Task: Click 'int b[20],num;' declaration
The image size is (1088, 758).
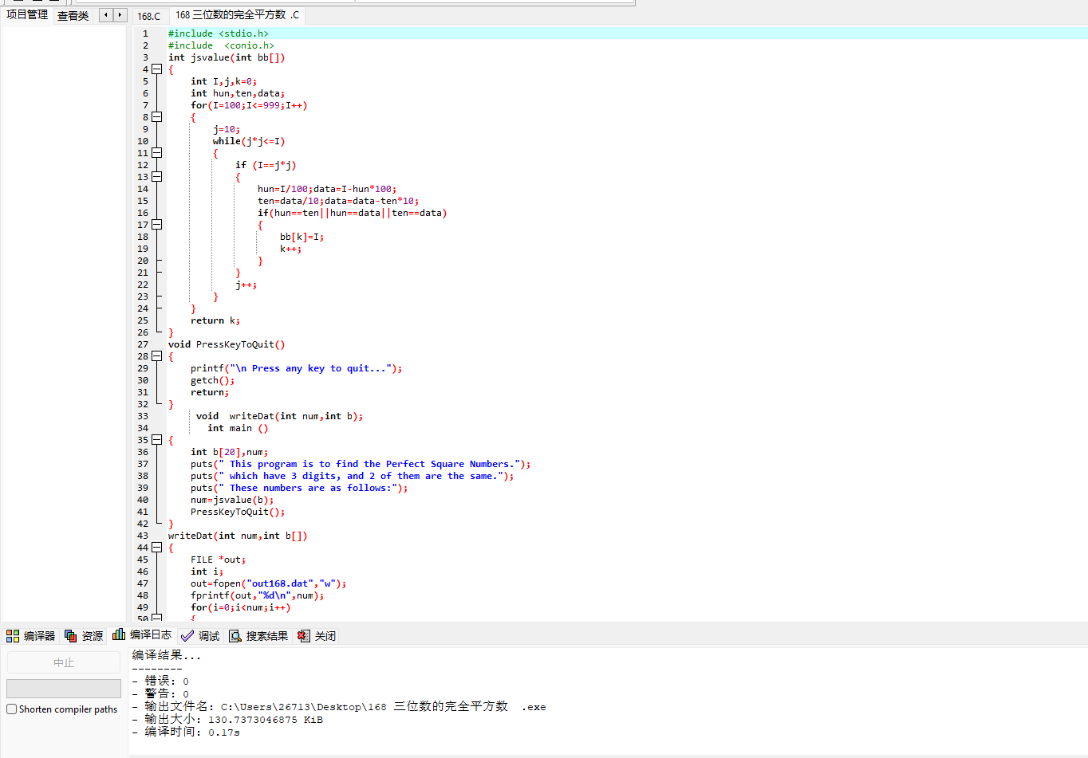Action: coord(229,452)
